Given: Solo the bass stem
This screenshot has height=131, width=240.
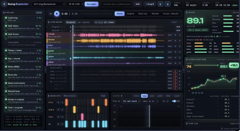Looking at the screenshot, I should (x=180, y=46).
